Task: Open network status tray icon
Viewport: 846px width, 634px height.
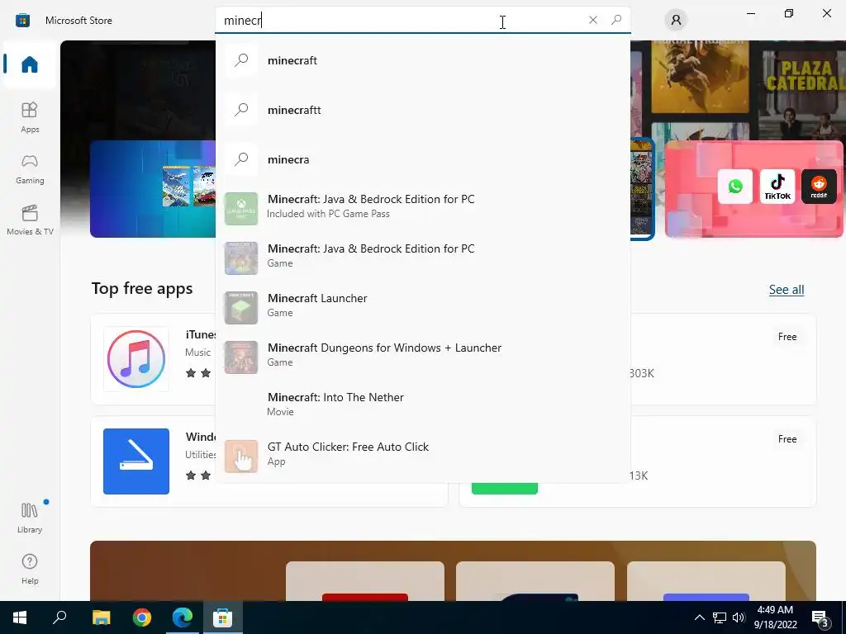Action: 720,617
